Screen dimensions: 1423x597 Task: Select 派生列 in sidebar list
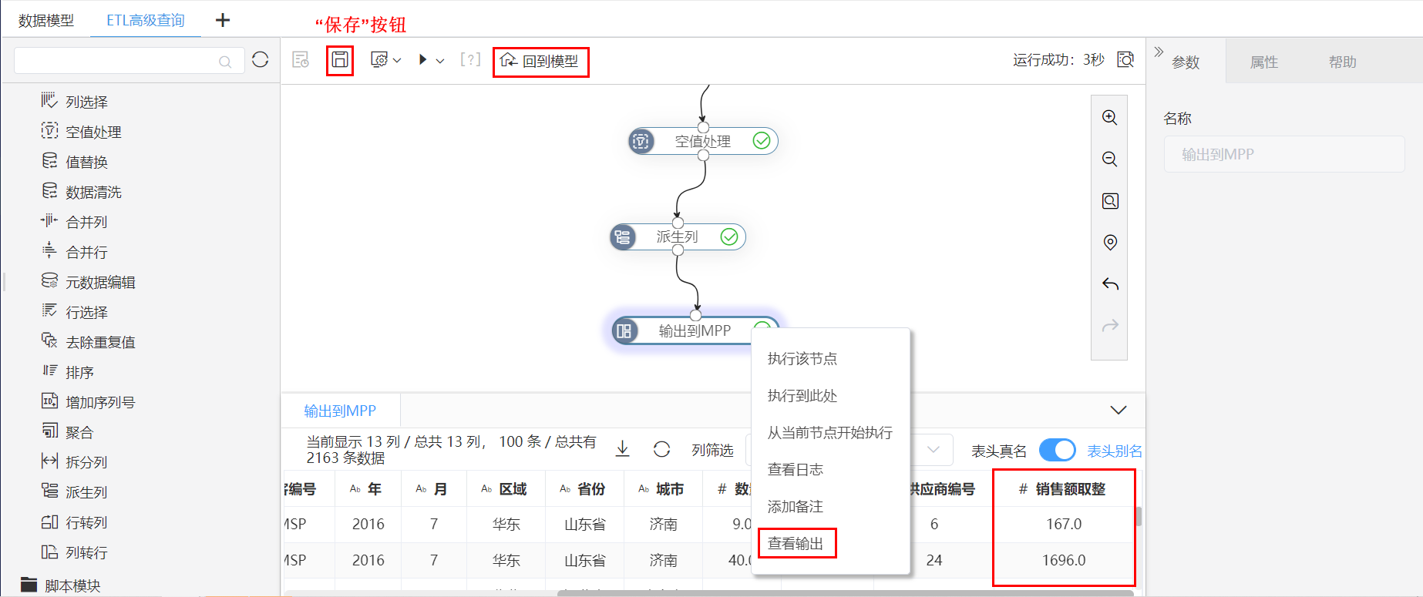(x=74, y=492)
